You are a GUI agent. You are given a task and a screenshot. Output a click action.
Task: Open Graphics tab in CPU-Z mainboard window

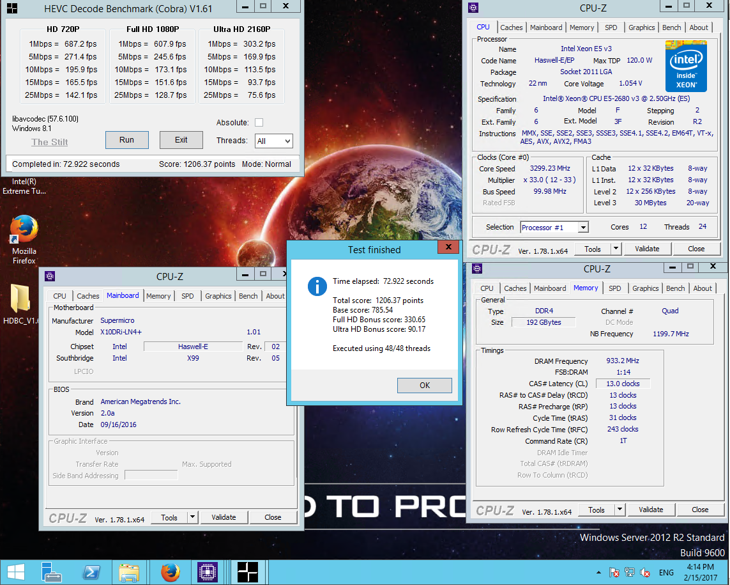click(x=218, y=296)
